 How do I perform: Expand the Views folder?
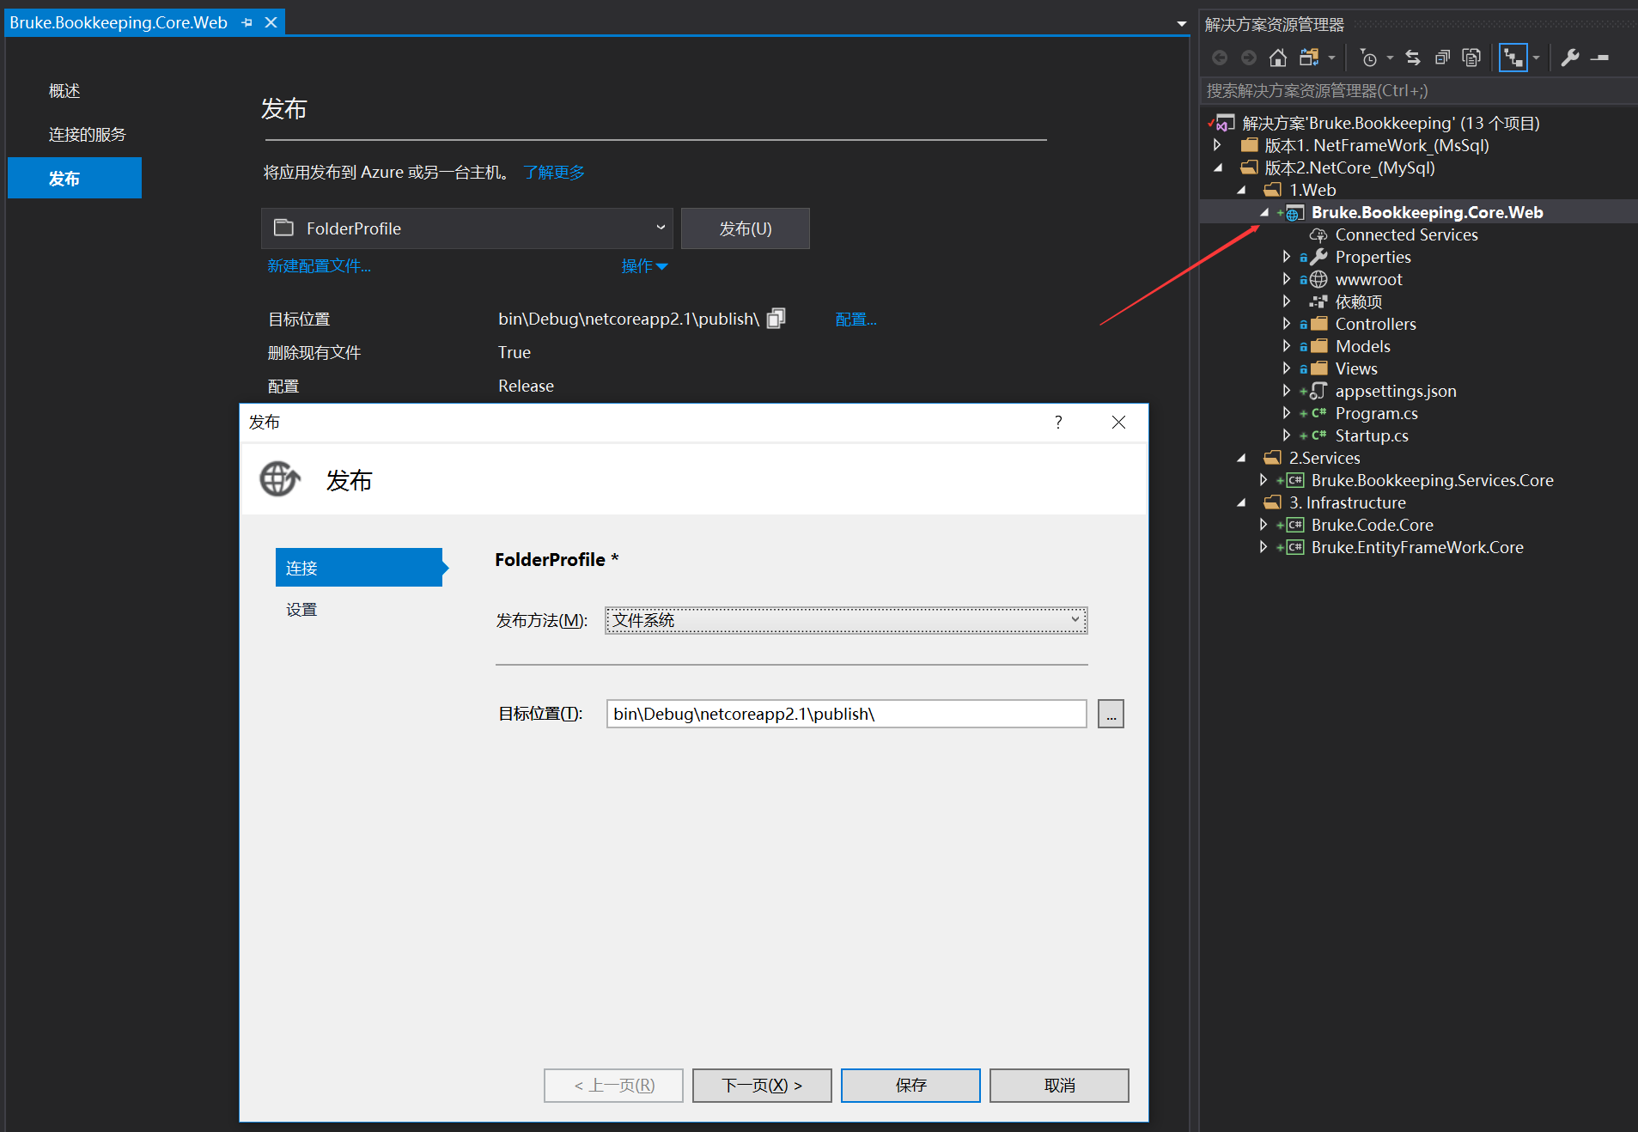pos(1287,368)
